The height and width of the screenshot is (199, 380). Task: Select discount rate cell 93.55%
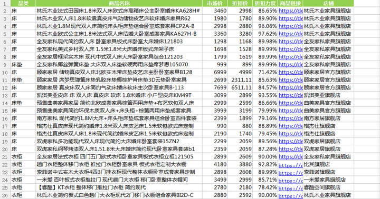click(265, 95)
